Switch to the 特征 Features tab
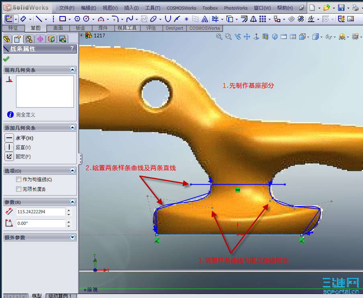363x298 pixels. pyautogui.click(x=13, y=28)
